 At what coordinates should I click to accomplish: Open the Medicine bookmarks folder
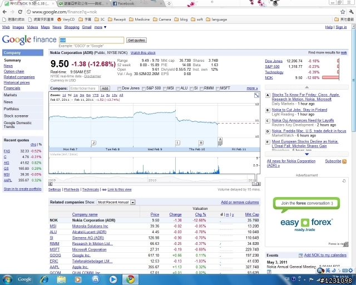tap(140, 19)
